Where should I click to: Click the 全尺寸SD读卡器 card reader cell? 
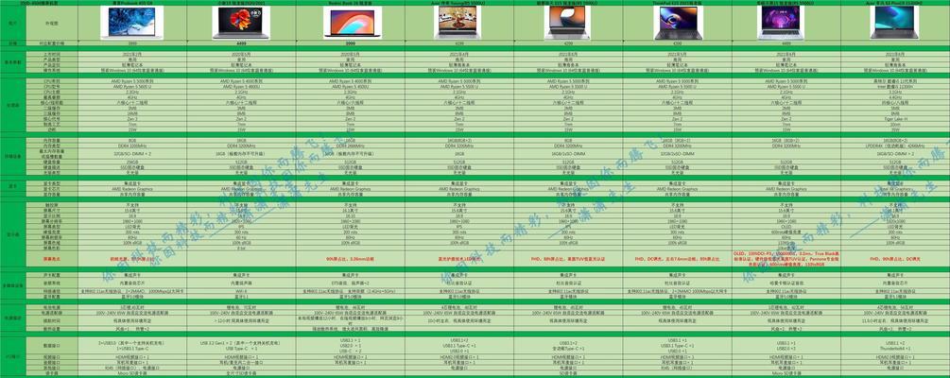(241, 372)
